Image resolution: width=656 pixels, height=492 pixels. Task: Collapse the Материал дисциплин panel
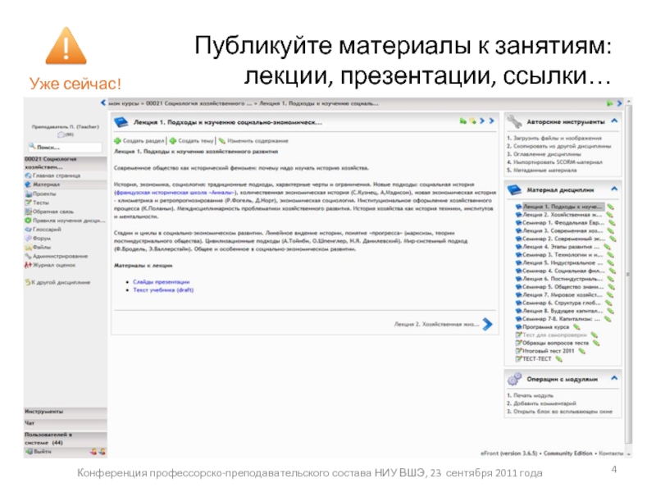tap(614, 189)
